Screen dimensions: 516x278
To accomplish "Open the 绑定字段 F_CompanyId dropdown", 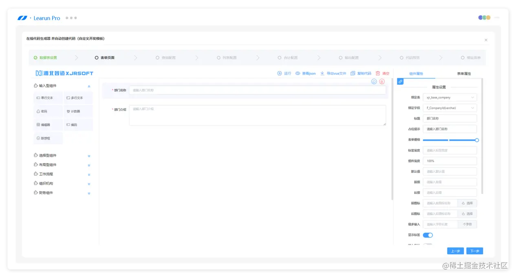I will tap(450, 108).
